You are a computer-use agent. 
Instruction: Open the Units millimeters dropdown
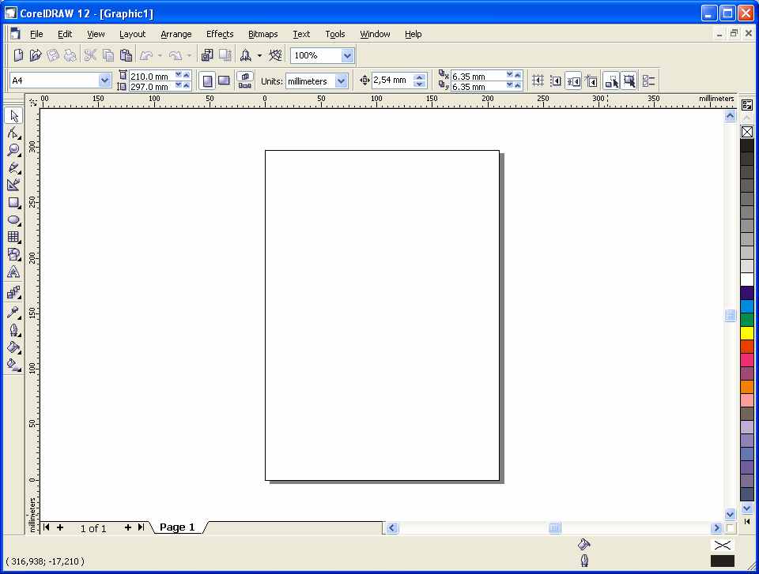(x=341, y=81)
